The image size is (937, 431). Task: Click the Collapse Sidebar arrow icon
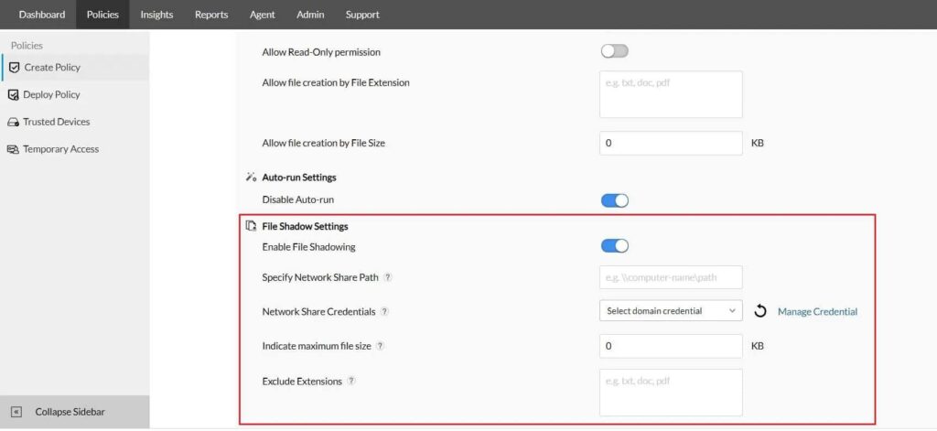pos(16,412)
